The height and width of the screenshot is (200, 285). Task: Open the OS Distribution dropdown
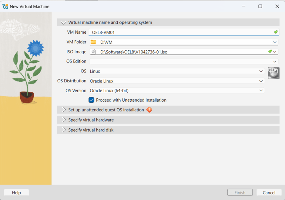point(261,81)
